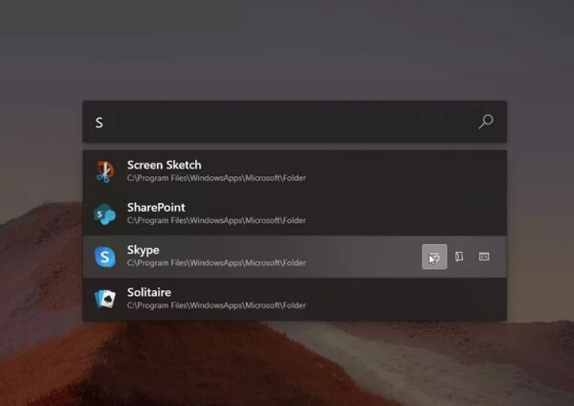Click the Screen Sketch scissors app icon
This screenshot has width=574, height=406.
click(104, 171)
